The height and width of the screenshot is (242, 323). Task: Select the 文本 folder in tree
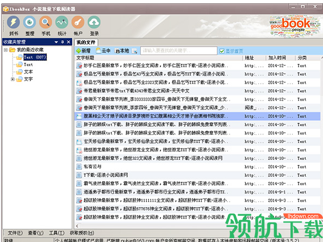pyautogui.click(x=28, y=72)
